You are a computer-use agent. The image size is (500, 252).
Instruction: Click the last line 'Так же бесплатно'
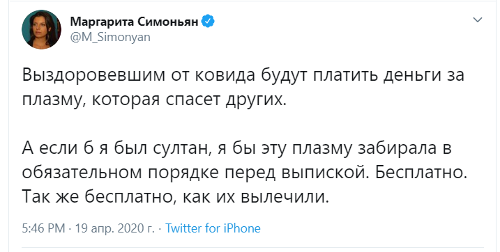(x=175, y=197)
